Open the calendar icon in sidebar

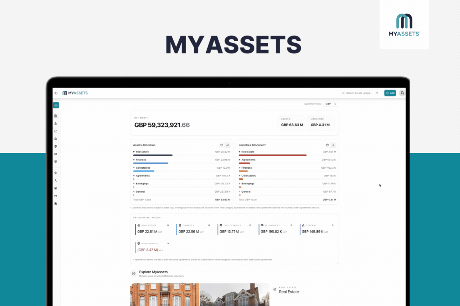pyautogui.click(x=56, y=196)
